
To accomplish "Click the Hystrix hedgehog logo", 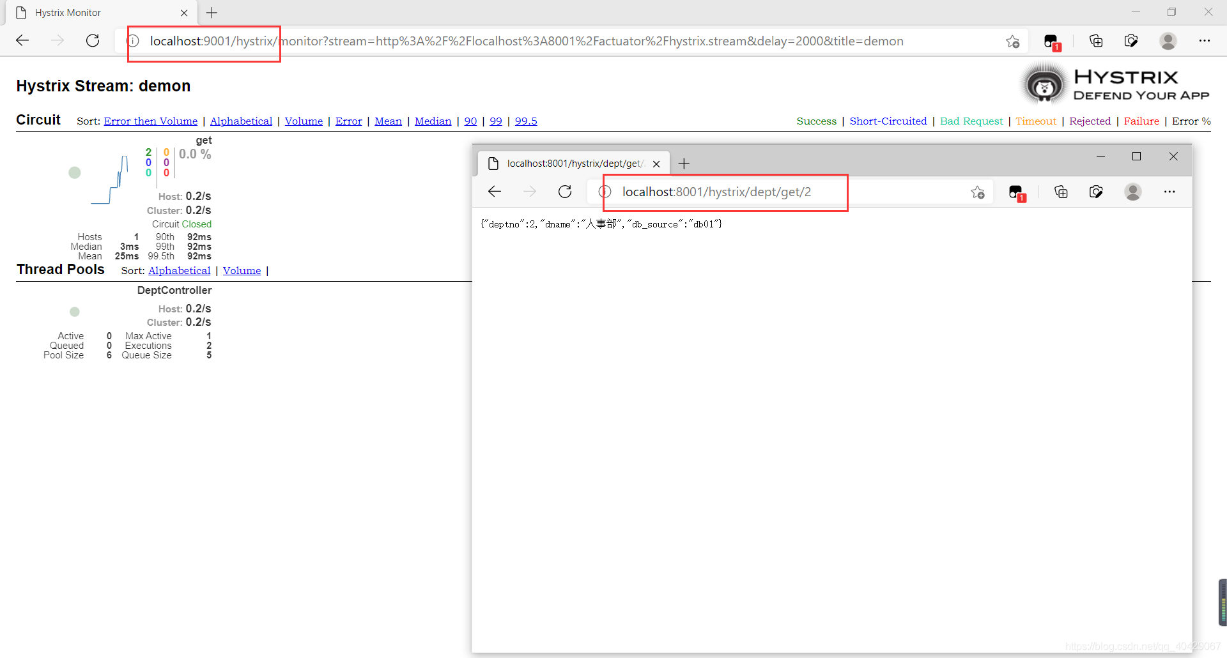I will point(1044,85).
